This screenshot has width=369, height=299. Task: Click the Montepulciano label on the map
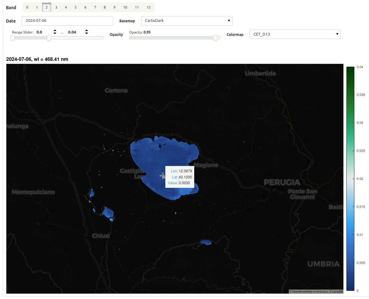click(x=33, y=192)
